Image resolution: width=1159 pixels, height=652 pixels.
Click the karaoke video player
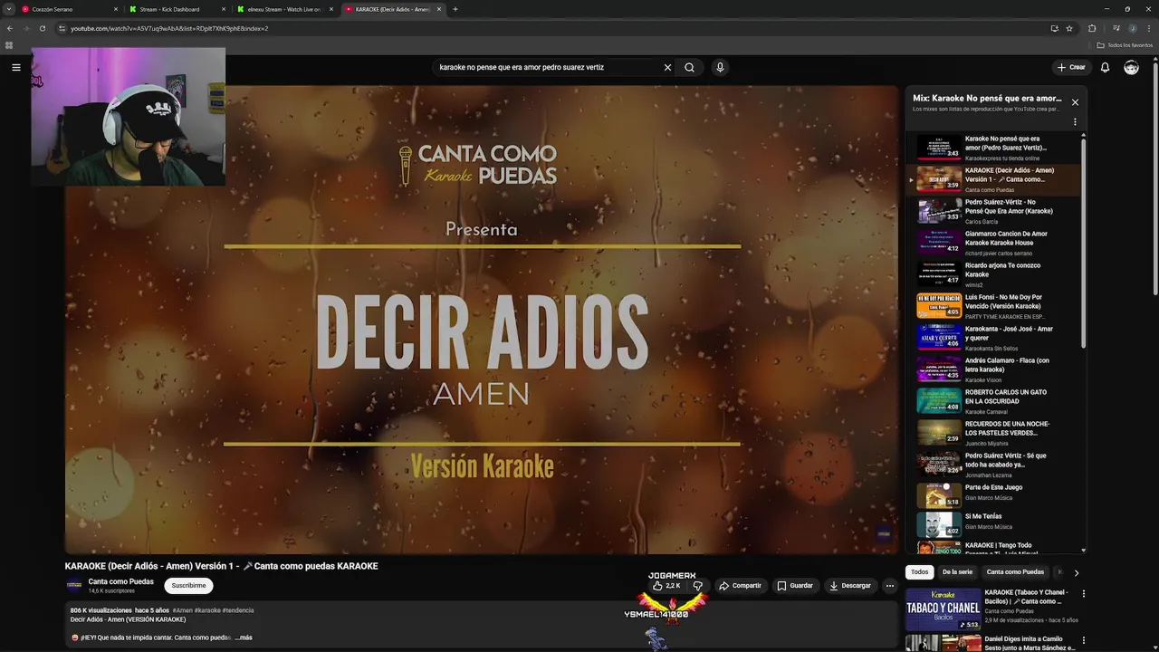481,320
